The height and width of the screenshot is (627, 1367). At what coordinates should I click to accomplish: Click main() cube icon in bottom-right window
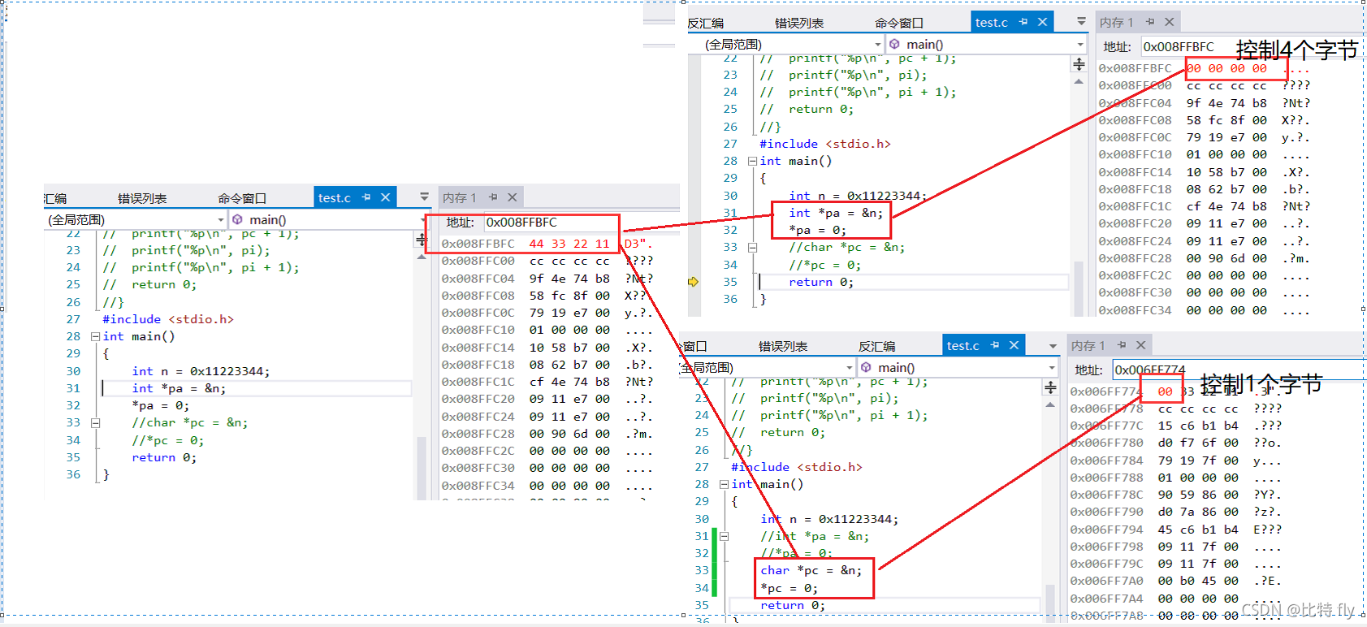[866, 368]
